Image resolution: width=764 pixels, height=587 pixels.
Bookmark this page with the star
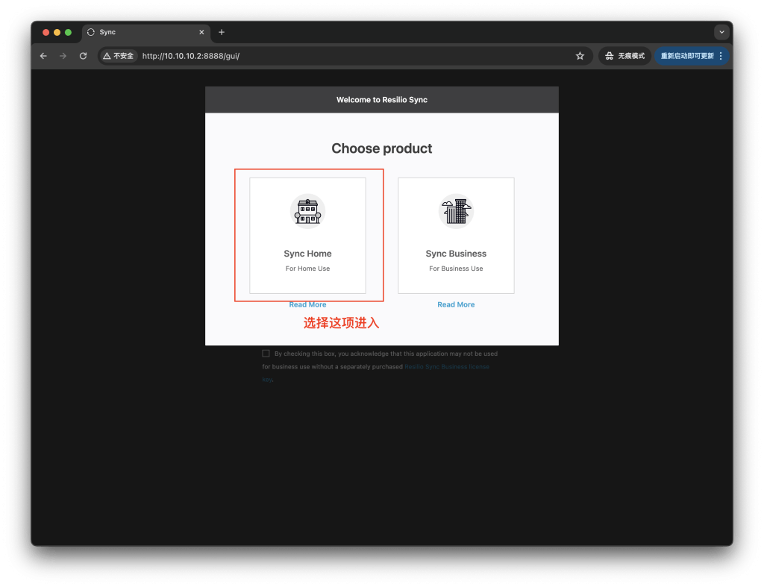[x=580, y=56]
